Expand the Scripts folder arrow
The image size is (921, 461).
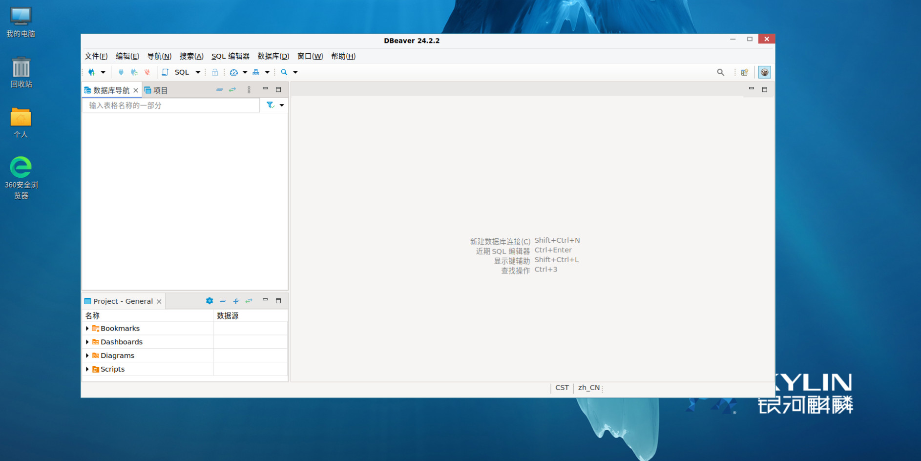click(x=87, y=369)
